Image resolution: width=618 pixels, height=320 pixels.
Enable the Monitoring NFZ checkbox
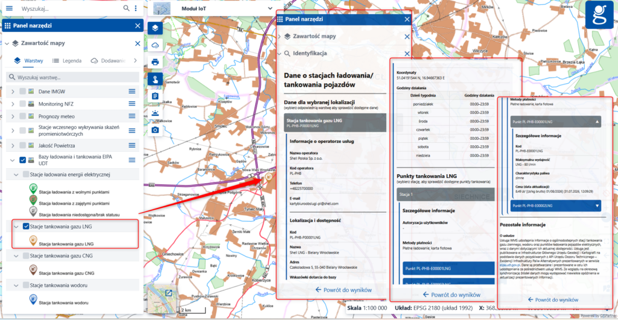22,104
